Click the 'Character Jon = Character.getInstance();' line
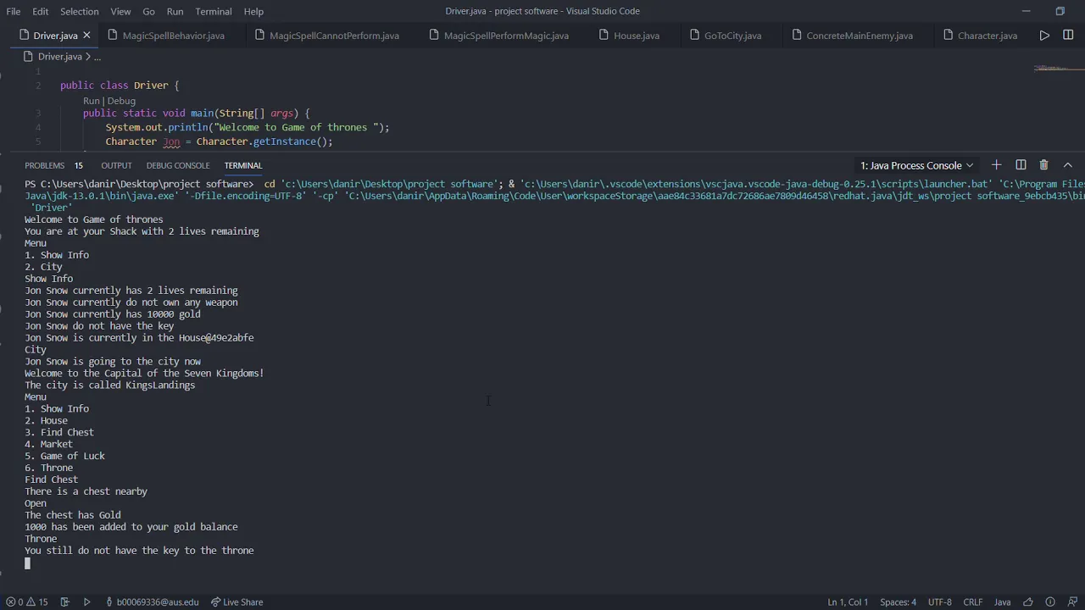1085x610 pixels. [x=219, y=141]
